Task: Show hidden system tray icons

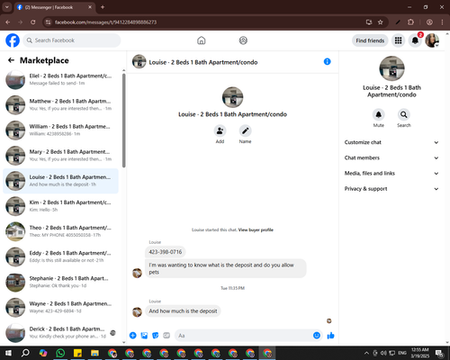Action: point(366,353)
